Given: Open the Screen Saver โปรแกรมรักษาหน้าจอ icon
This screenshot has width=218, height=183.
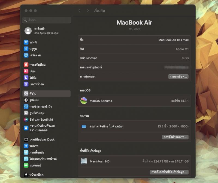Looking at the screenshot, I should coord(26,159).
